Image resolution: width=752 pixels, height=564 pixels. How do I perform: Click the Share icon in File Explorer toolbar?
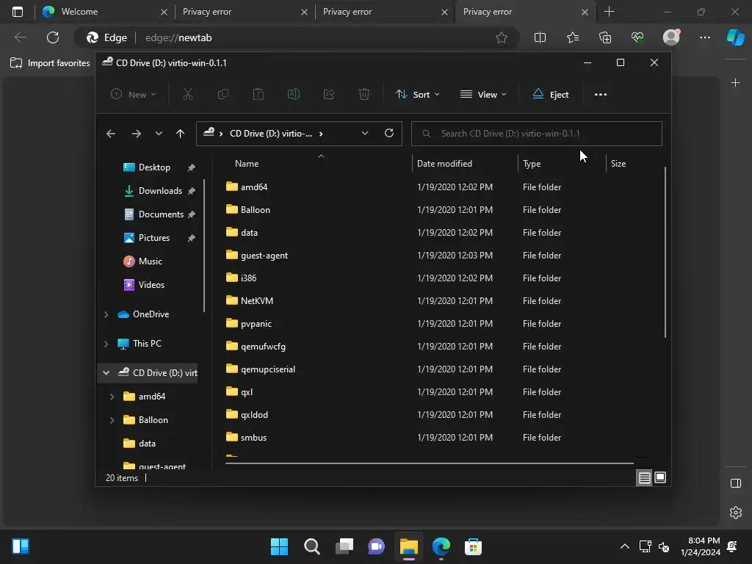329,95
